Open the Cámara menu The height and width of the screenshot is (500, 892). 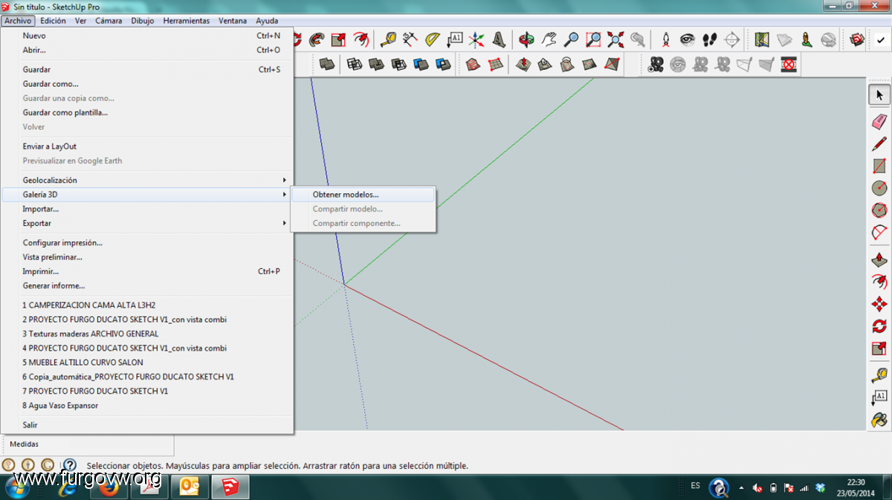coord(109,21)
